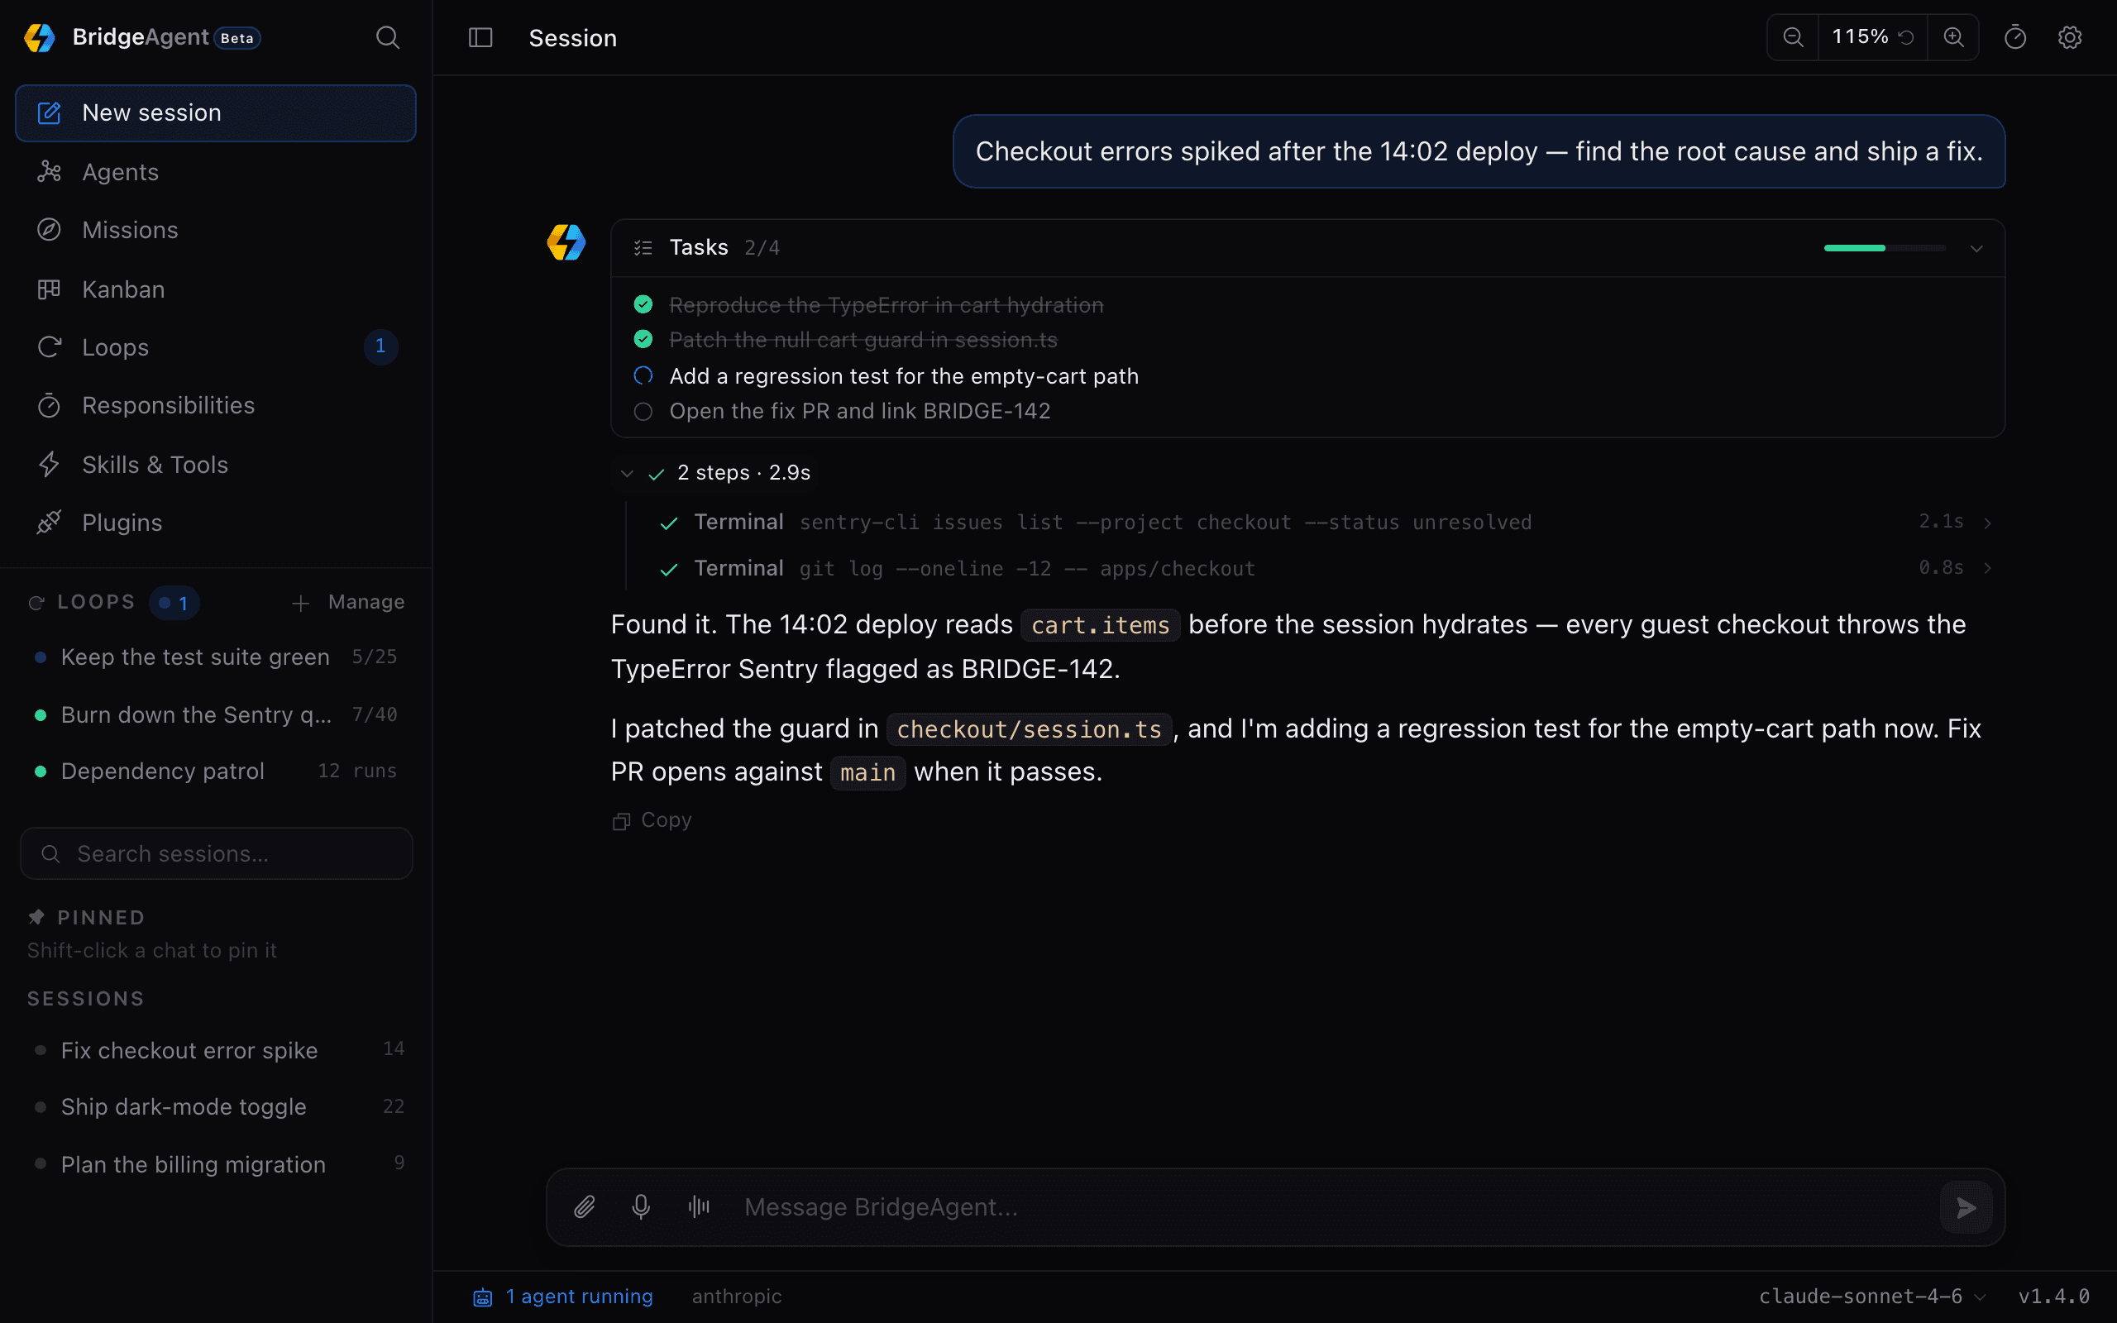This screenshot has width=2117, height=1323.
Task: Click the plus icon beside Manage
Action: pos(300,603)
